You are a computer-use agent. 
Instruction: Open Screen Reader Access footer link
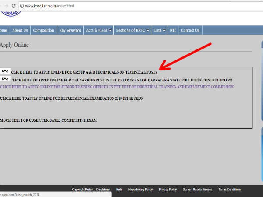pos(198,190)
